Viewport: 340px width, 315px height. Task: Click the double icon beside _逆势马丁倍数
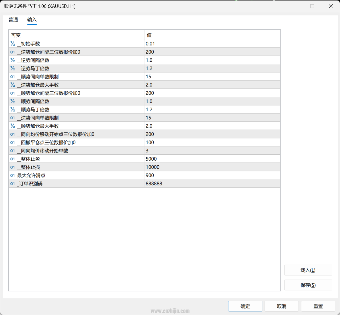[13, 68]
